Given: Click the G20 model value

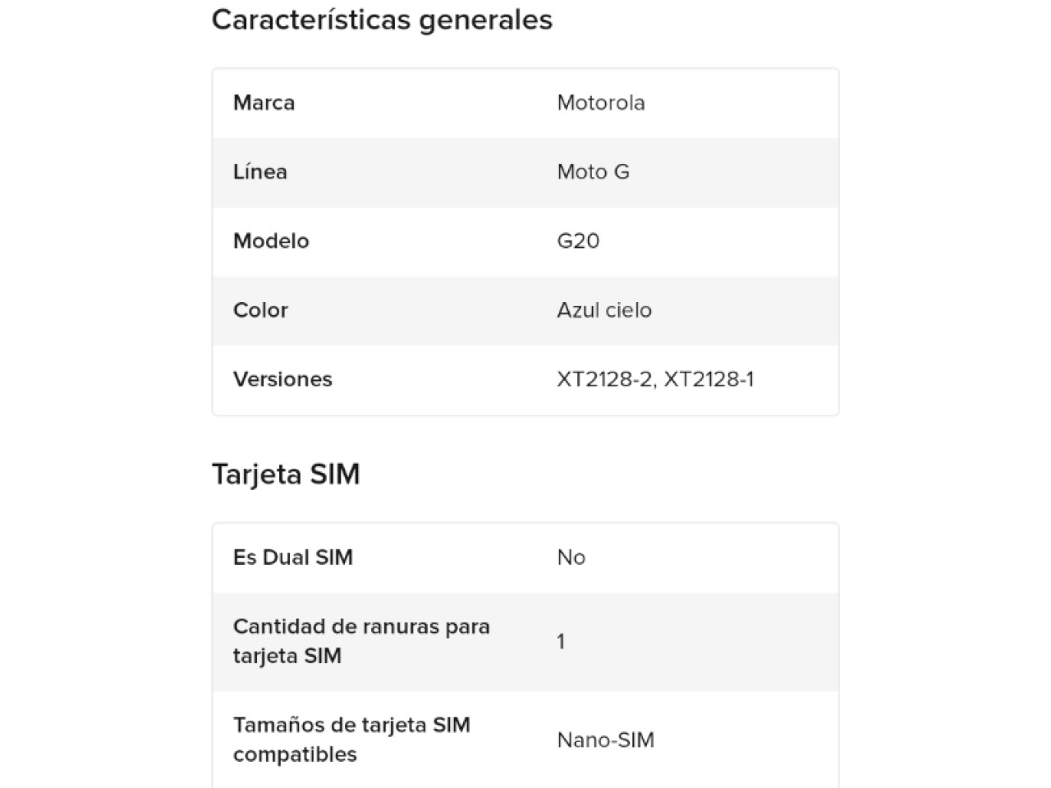Looking at the screenshot, I should [x=578, y=241].
